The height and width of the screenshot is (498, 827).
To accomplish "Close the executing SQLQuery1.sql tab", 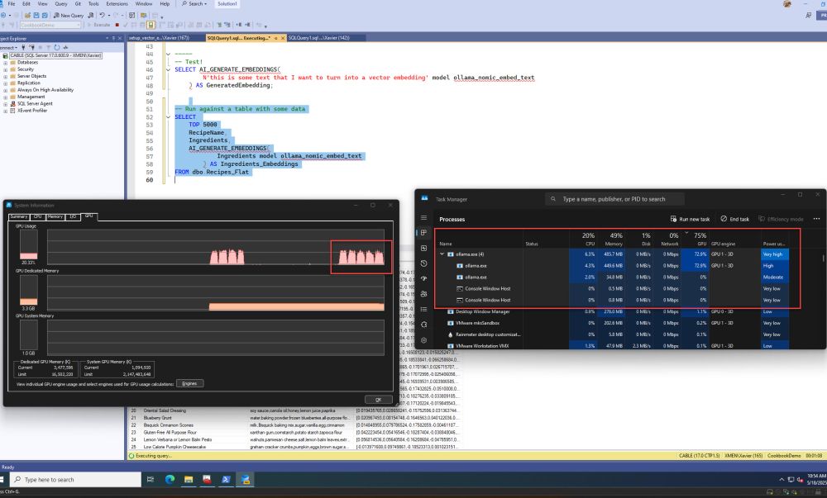I will (x=283, y=38).
